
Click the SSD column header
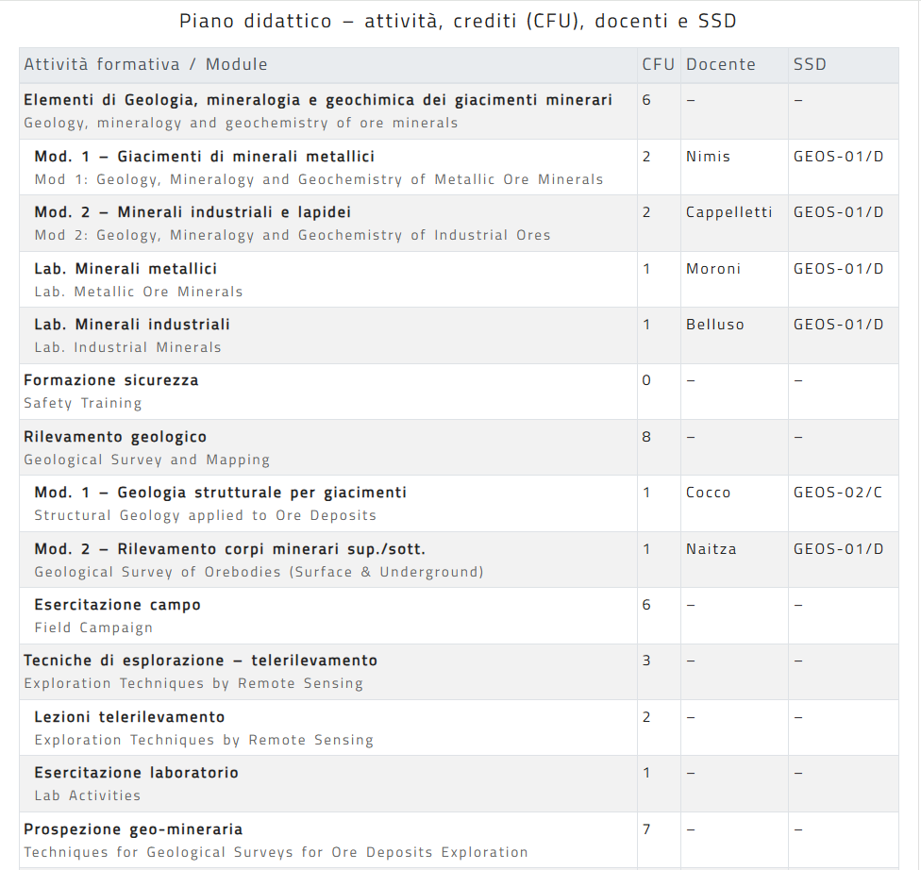click(810, 65)
